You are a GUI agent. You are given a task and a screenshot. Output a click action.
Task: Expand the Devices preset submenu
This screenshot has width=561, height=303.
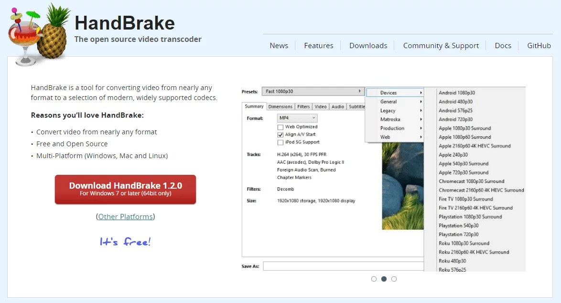394,92
